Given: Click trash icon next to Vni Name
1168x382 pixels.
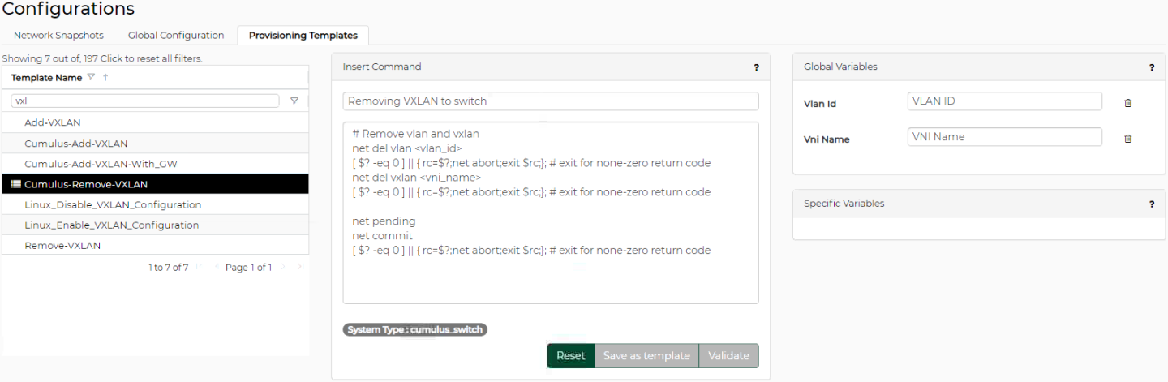Looking at the screenshot, I should [x=1127, y=139].
